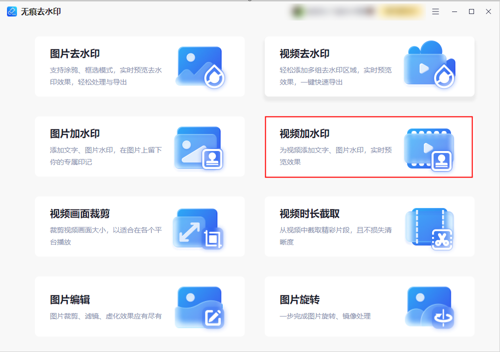Open the 视频加水印 highlighted feature card

tap(370, 146)
